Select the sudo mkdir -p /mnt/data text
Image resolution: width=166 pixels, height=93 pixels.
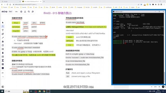[x=23, y=71]
